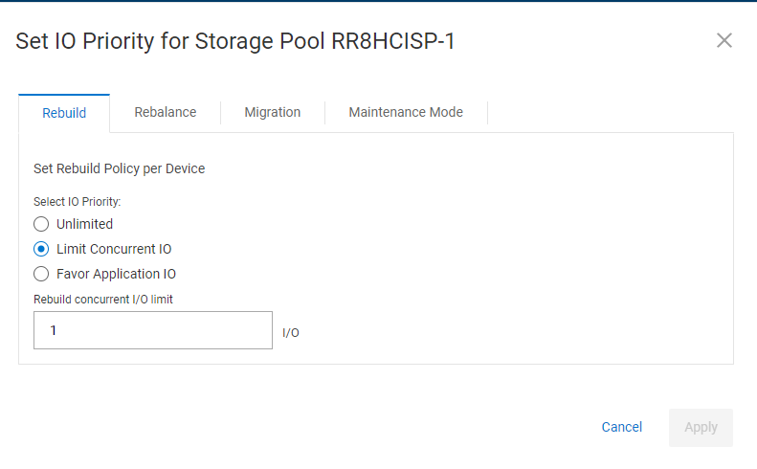Open the Rebalance tab
Screen dimensions: 757x469
(x=166, y=112)
